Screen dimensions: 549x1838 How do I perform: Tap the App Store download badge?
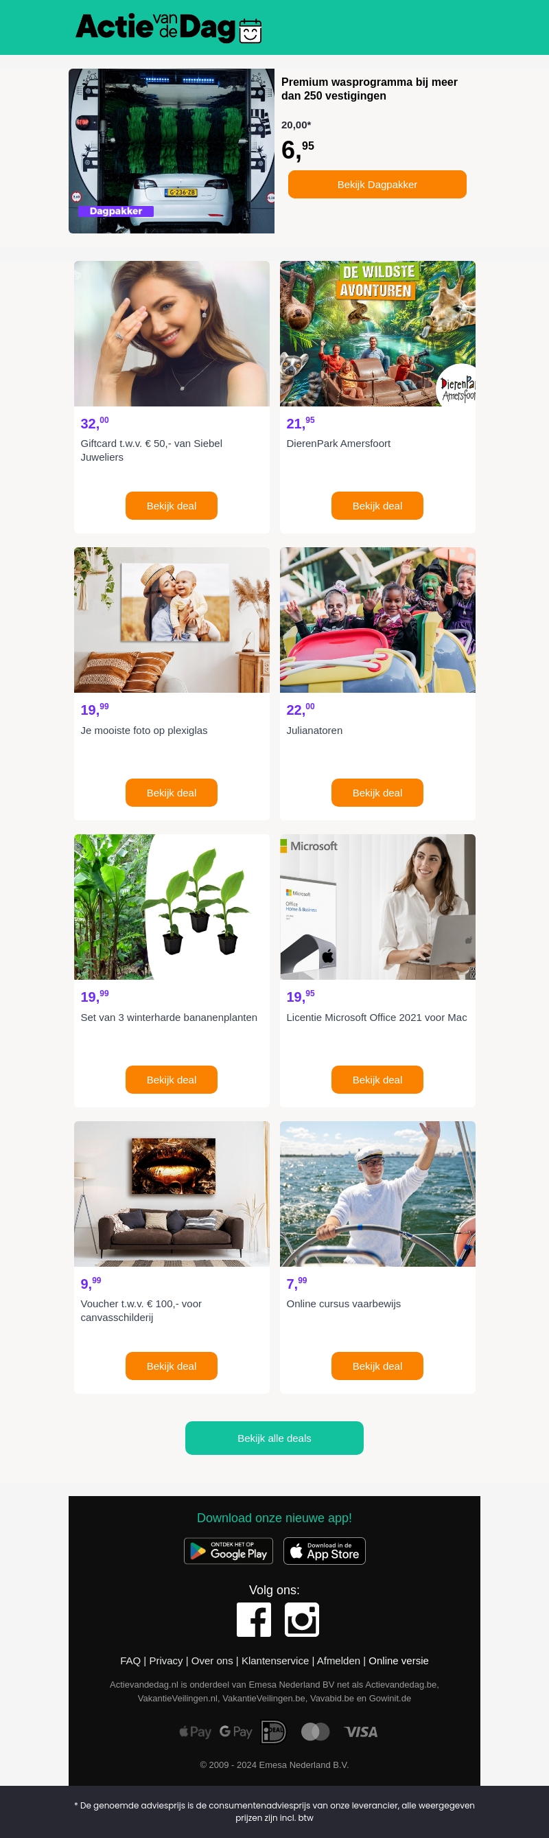pyautogui.click(x=325, y=1550)
